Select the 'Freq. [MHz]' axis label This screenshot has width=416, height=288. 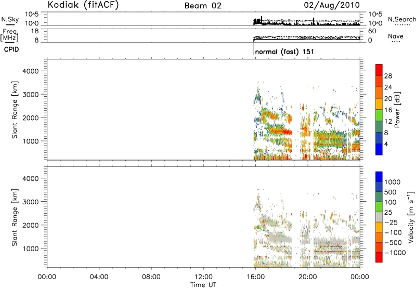10,35
